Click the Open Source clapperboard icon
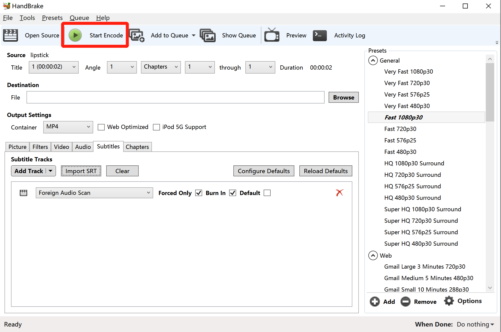 [x=10, y=35]
